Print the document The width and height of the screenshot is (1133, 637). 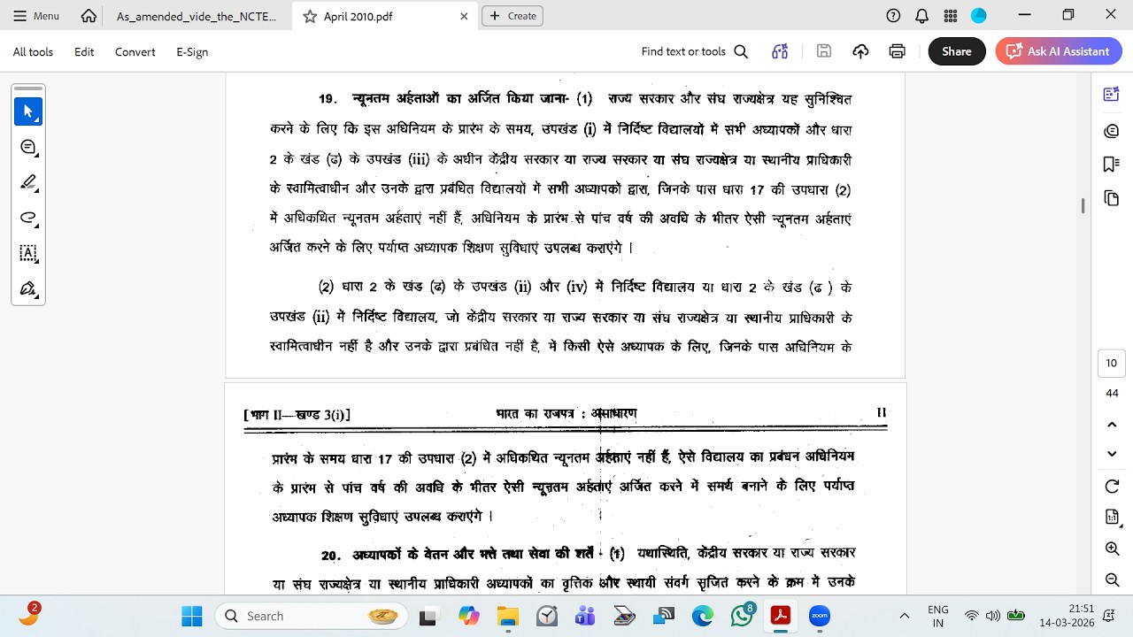click(897, 51)
